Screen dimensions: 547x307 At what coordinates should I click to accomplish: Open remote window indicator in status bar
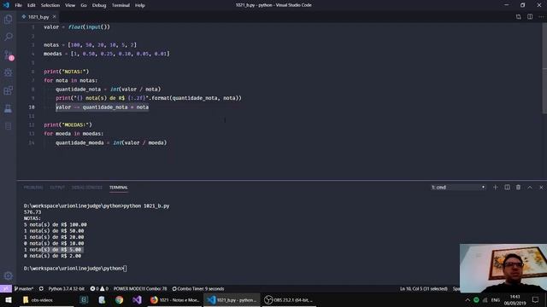click(6, 288)
